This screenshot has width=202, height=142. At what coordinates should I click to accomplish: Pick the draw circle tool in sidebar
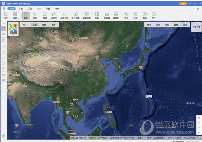(x=3, y=63)
